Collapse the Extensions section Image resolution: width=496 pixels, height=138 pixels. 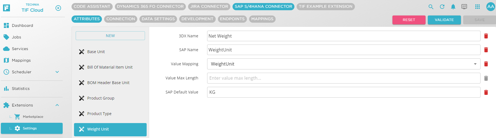(x=57, y=105)
